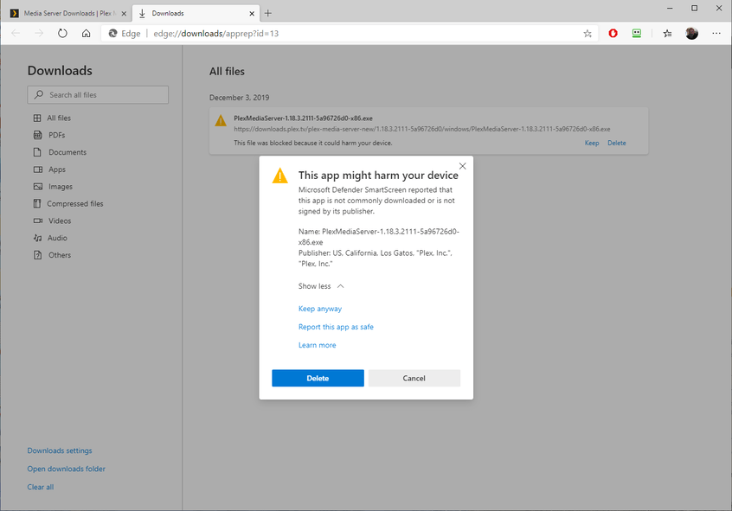Click the Cancel button in dialog
The height and width of the screenshot is (511, 732).
(x=414, y=378)
